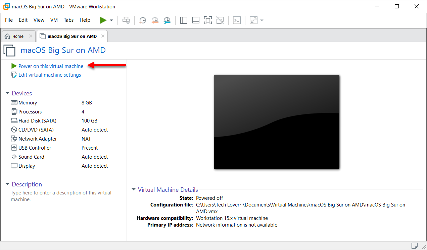Click the green Power On toolbar button

(x=103, y=20)
